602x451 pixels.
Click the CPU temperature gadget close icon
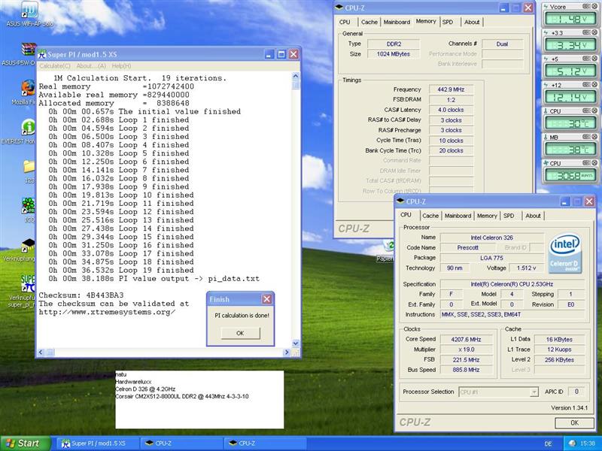[x=594, y=110]
